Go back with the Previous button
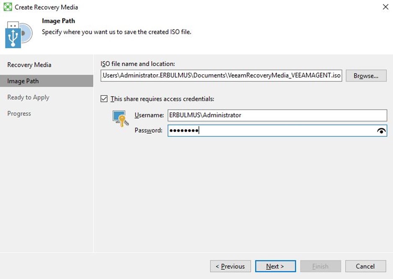 point(230,266)
